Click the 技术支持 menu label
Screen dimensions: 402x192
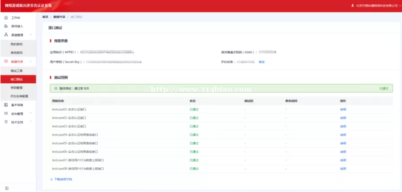tap(17, 122)
